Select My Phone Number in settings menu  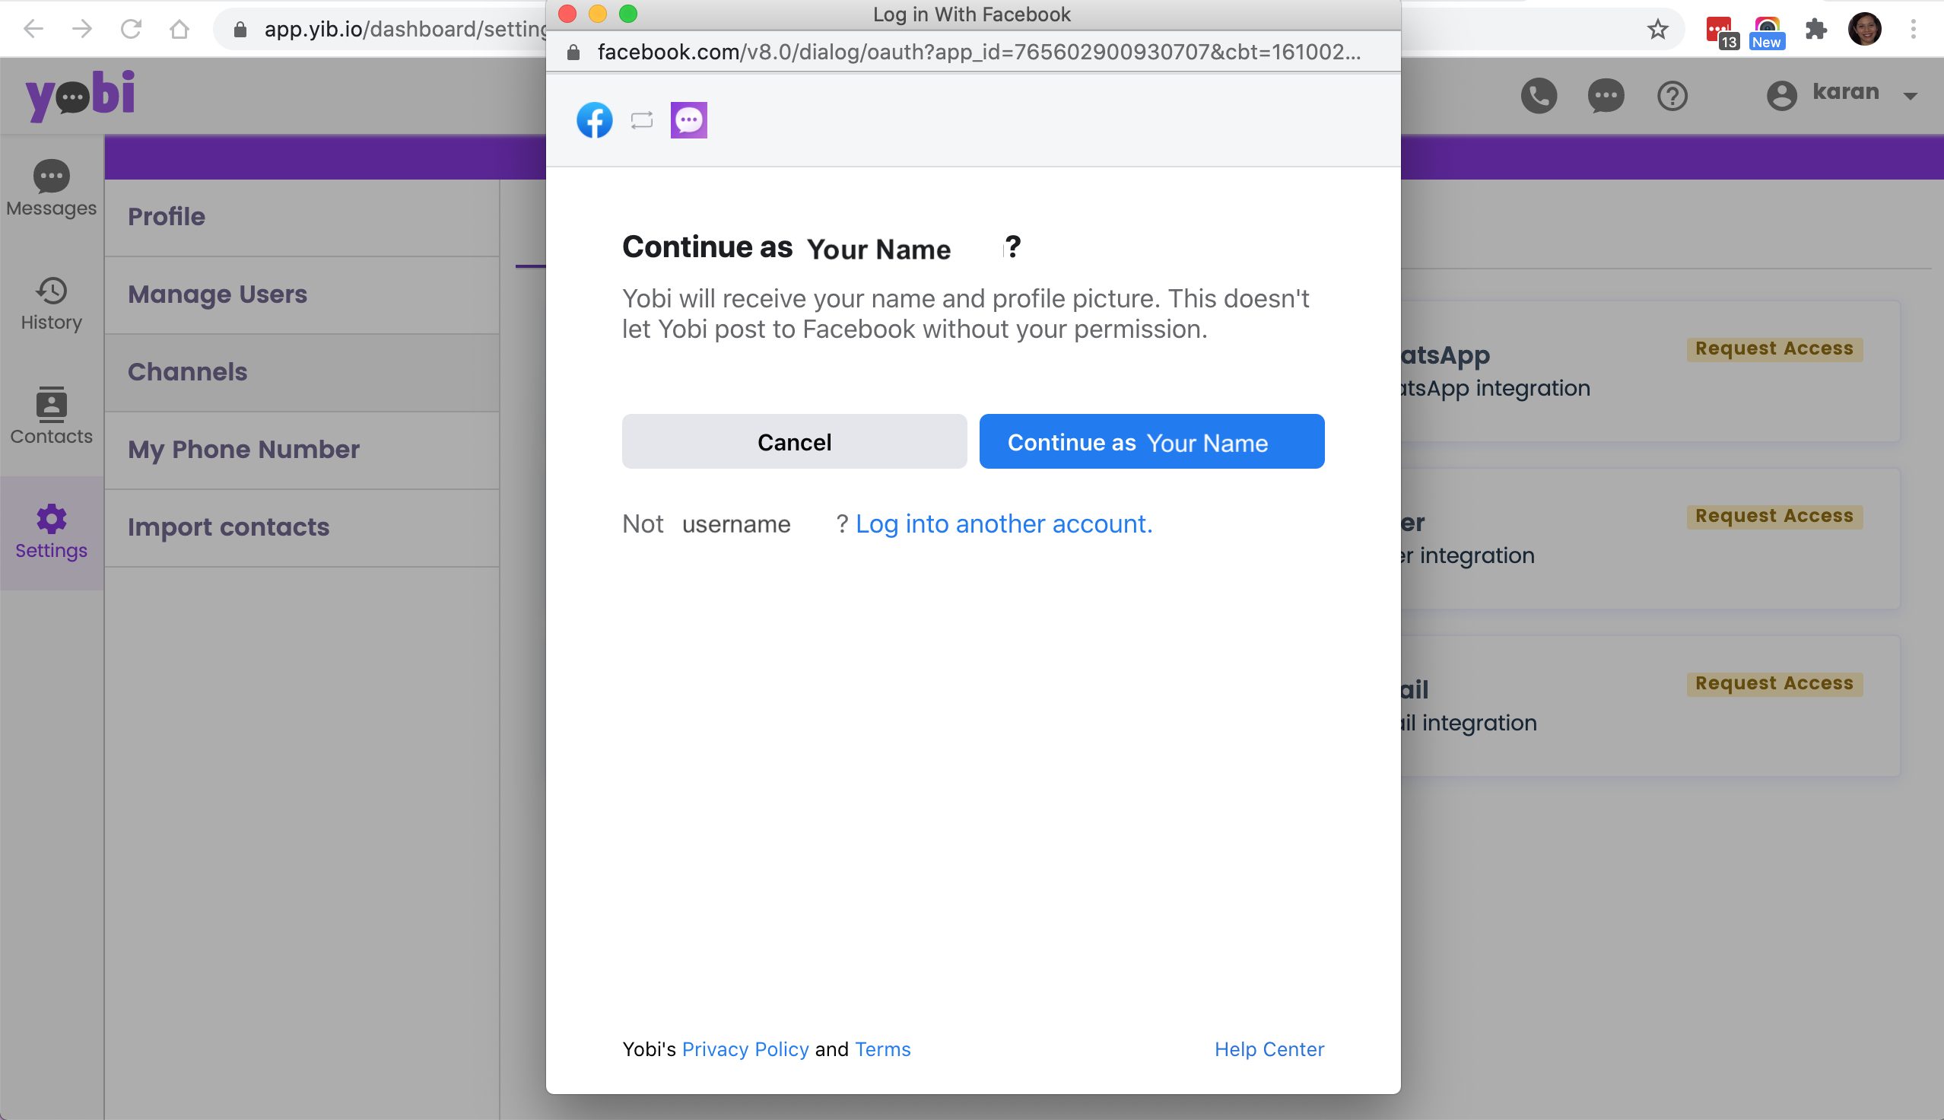click(302, 450)
